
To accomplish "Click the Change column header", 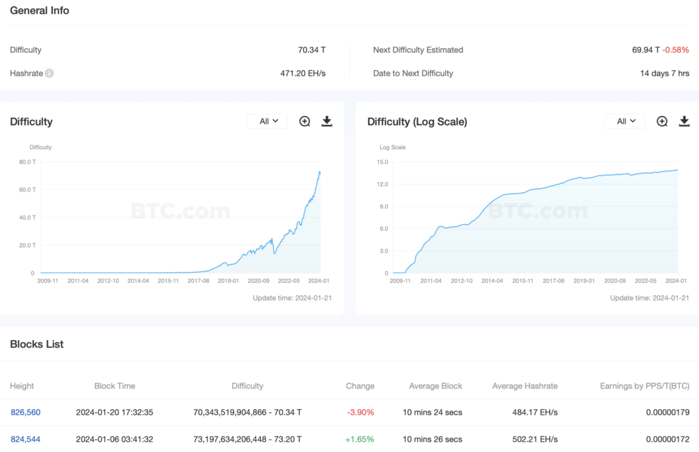I will tap(360, 386).
